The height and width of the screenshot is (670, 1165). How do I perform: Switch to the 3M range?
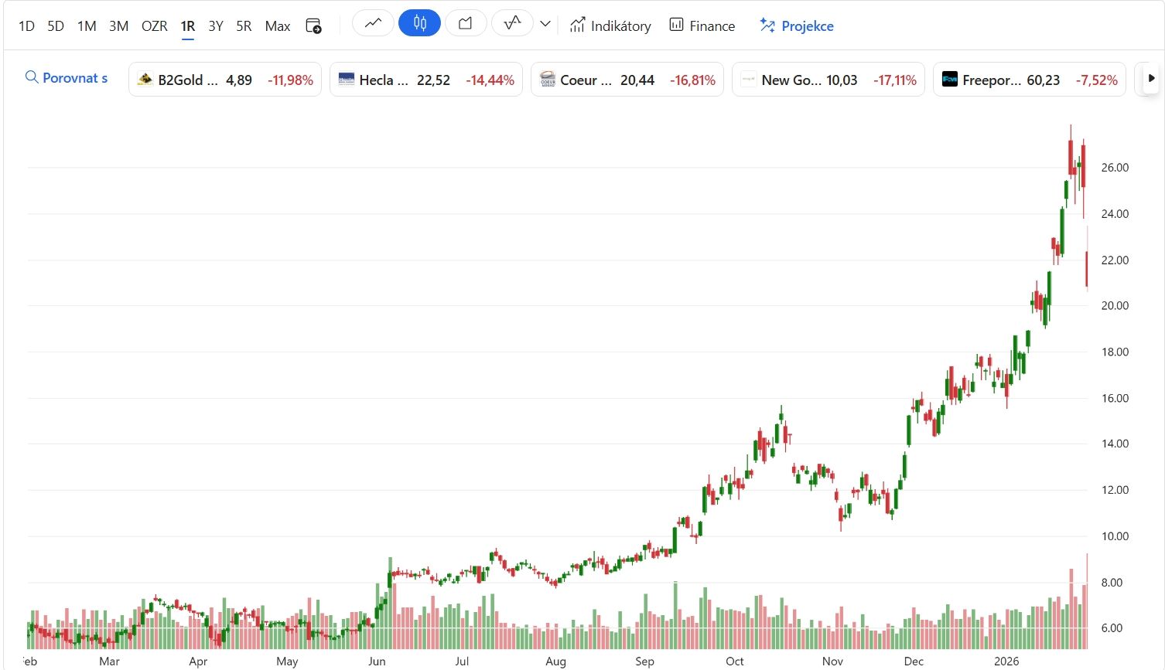coord(118,26)
